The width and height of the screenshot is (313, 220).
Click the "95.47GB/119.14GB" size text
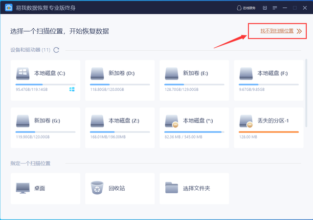coord(32,89)
